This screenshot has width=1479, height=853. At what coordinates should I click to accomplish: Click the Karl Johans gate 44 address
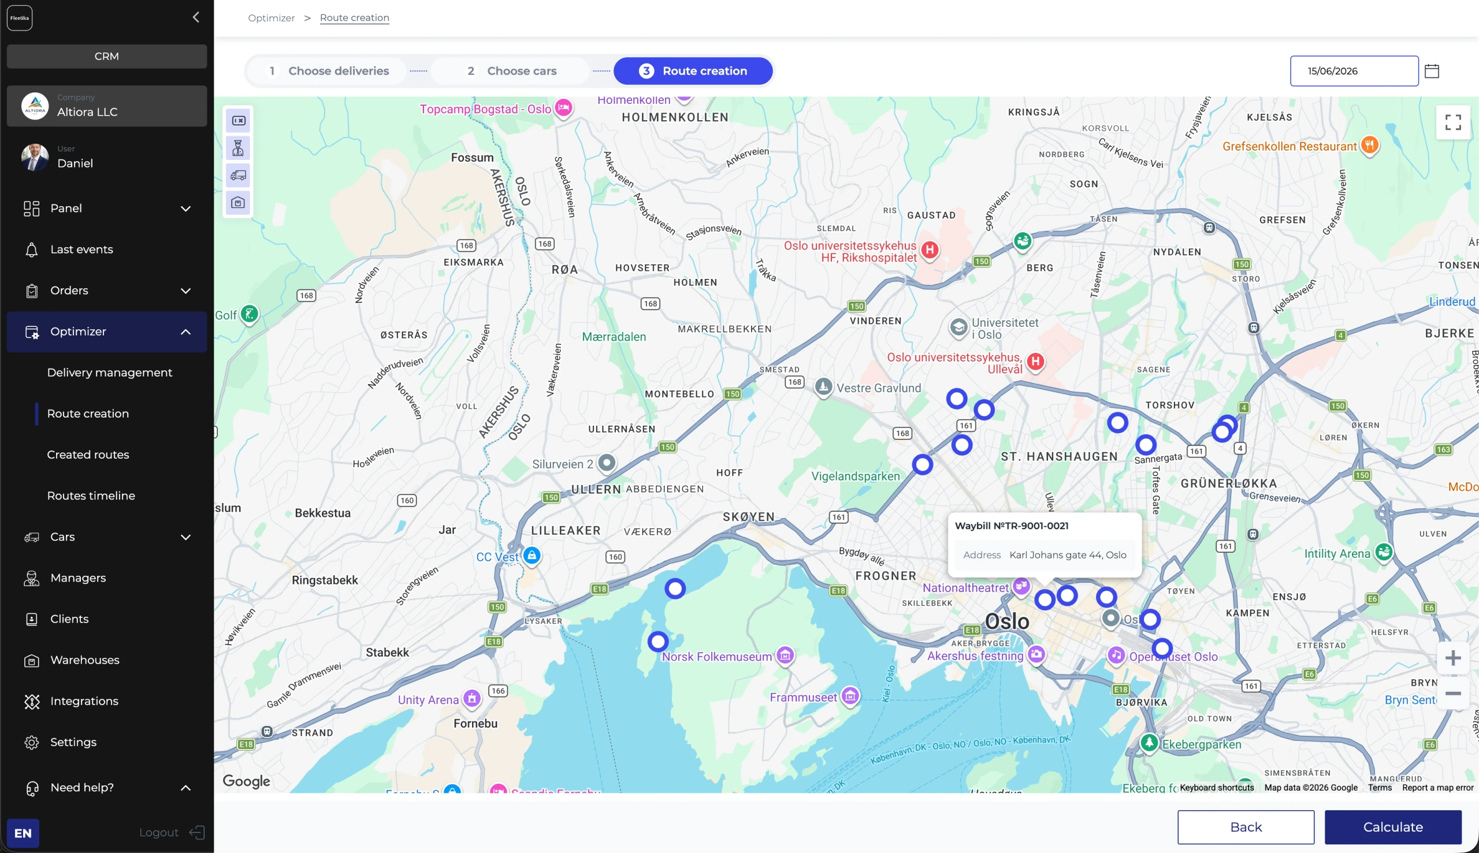pyautogui.click(x=1068, y=555)
